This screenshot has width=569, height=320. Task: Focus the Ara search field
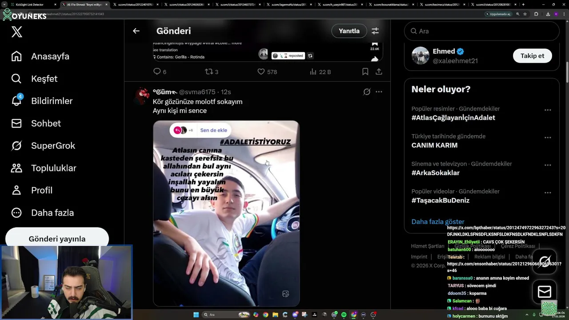point(481,31)
